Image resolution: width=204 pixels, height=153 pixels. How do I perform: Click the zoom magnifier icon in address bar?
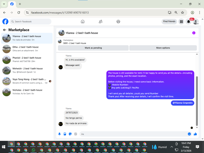[176, 13]
